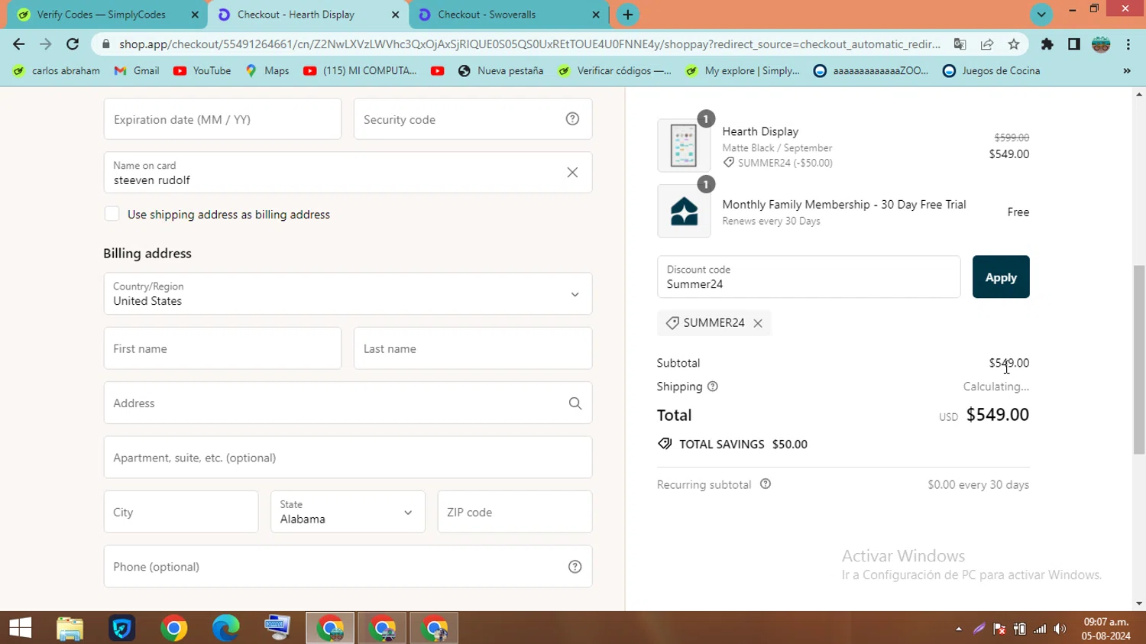Open a new browser tab
The height and width of the screenshot is (644, 1146).
click(628, 15)
